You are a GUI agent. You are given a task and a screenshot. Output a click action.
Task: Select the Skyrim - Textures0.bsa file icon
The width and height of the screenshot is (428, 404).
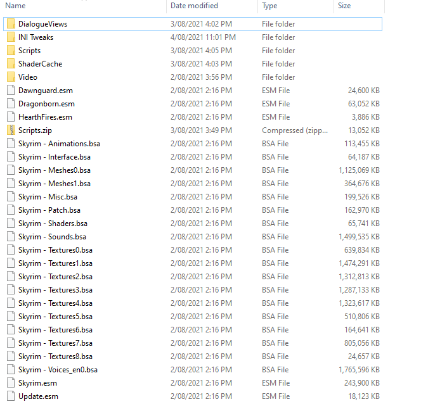[11, 250]
